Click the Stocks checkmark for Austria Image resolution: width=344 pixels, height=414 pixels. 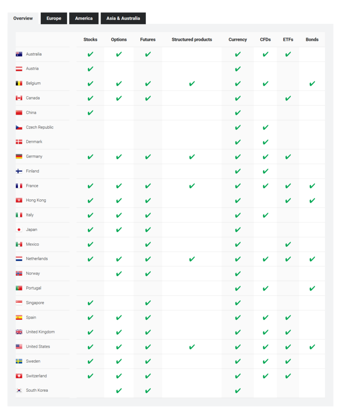pos(90,69)
